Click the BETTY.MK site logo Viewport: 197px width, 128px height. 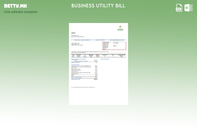15,6
